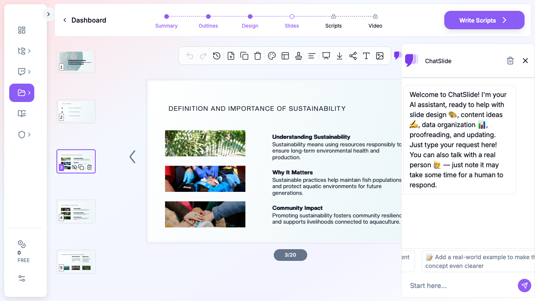The image size is (535, 301).
Task: Open version history in the toolbar
Action: 217,56
